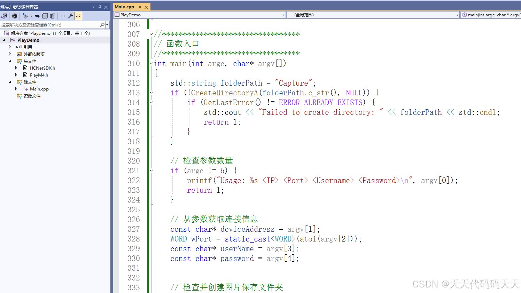Open the Solution Explorer window position menu arrow
Image resolution: width=521 pixels, height=293 pixels.
click(94, 7)
